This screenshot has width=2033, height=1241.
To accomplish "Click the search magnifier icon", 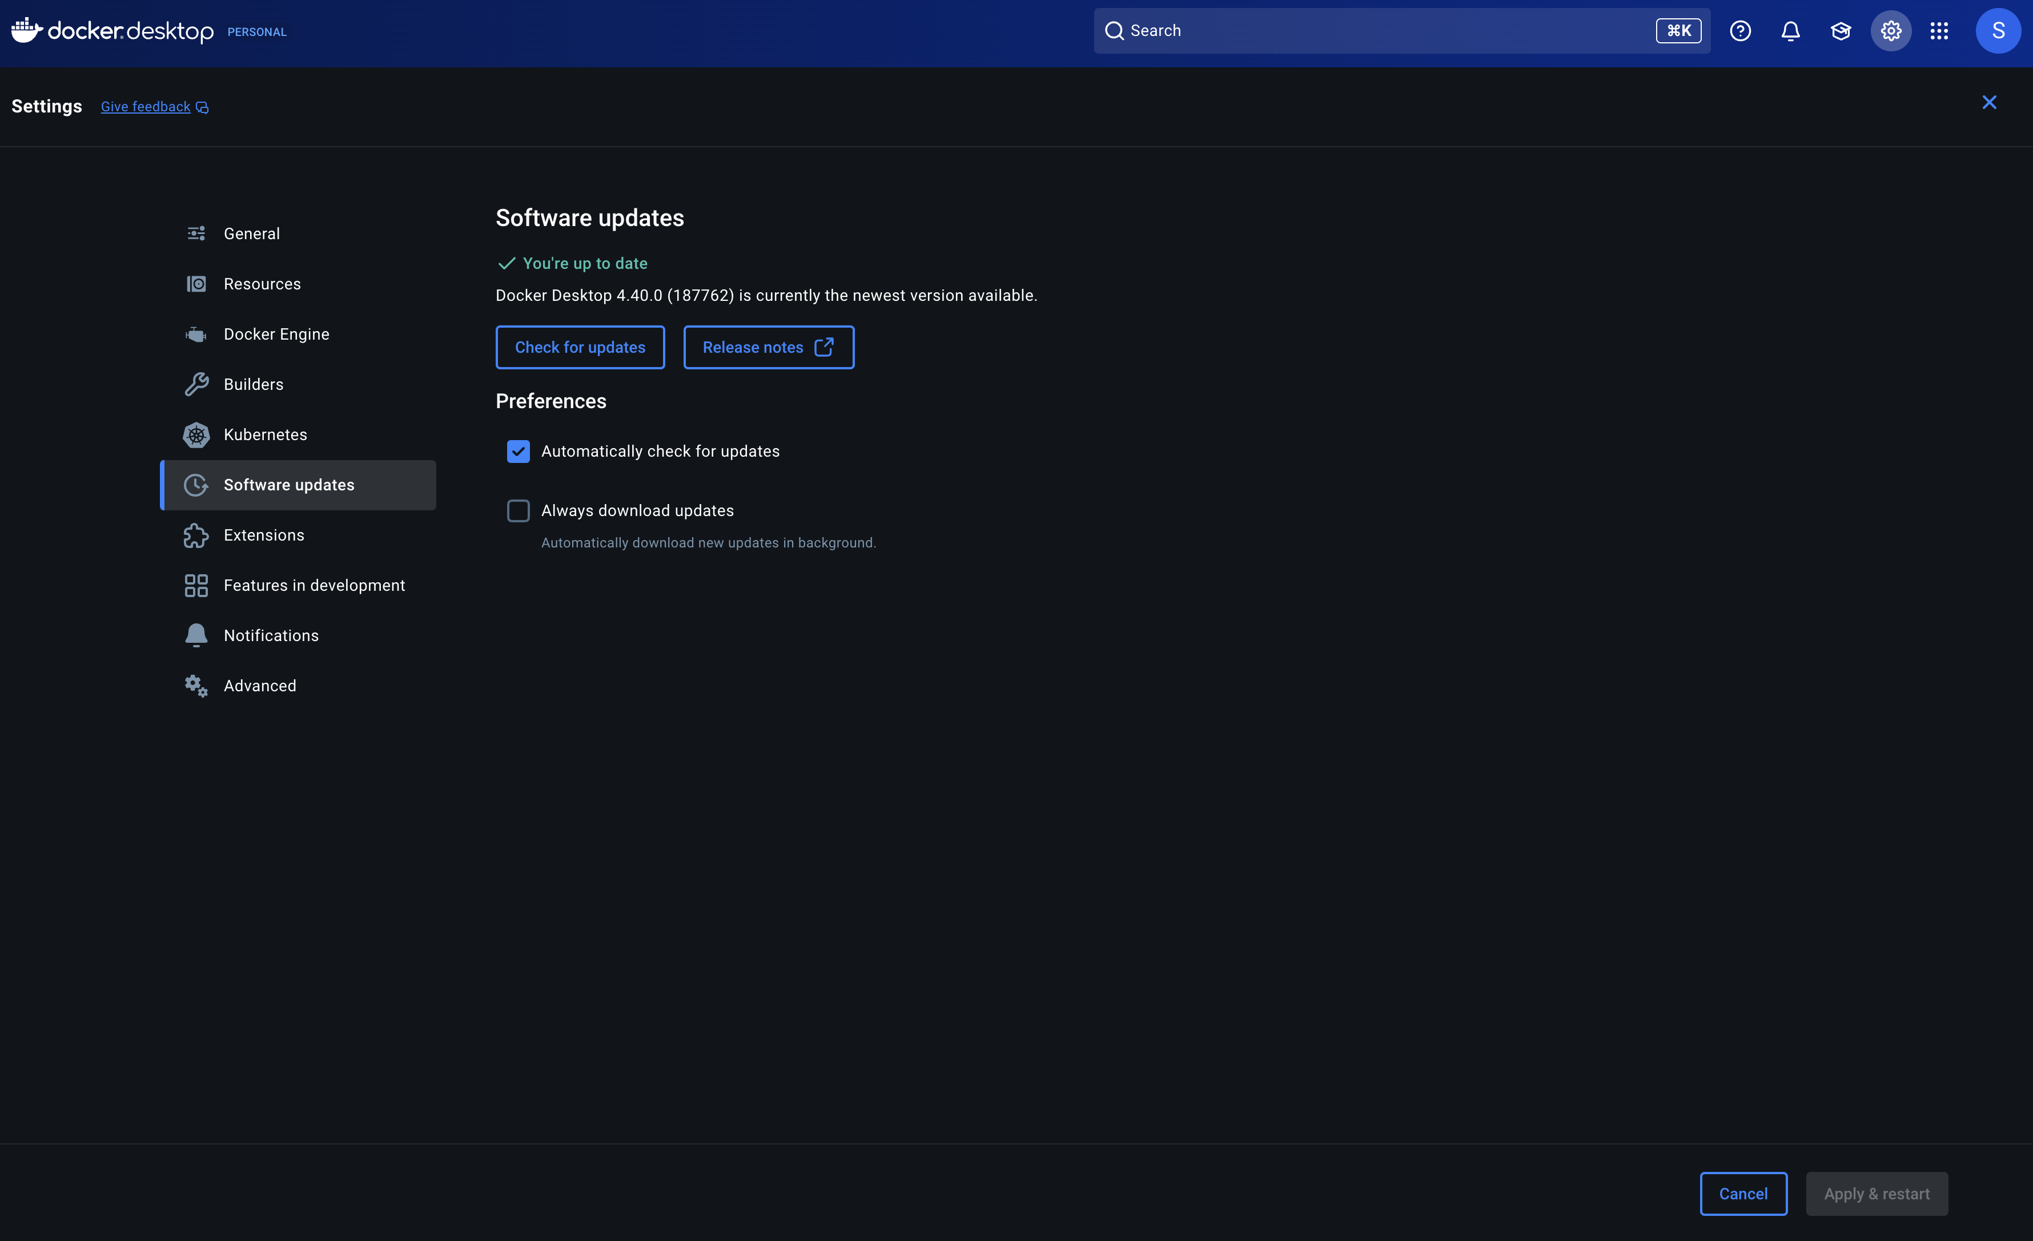I will [x=1114, y=30].
